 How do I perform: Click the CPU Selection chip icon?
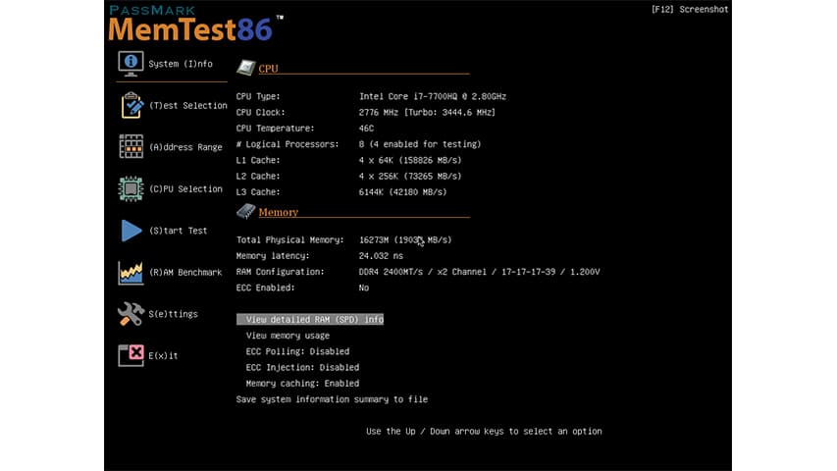pyautogui.click(x=131, y=188)
